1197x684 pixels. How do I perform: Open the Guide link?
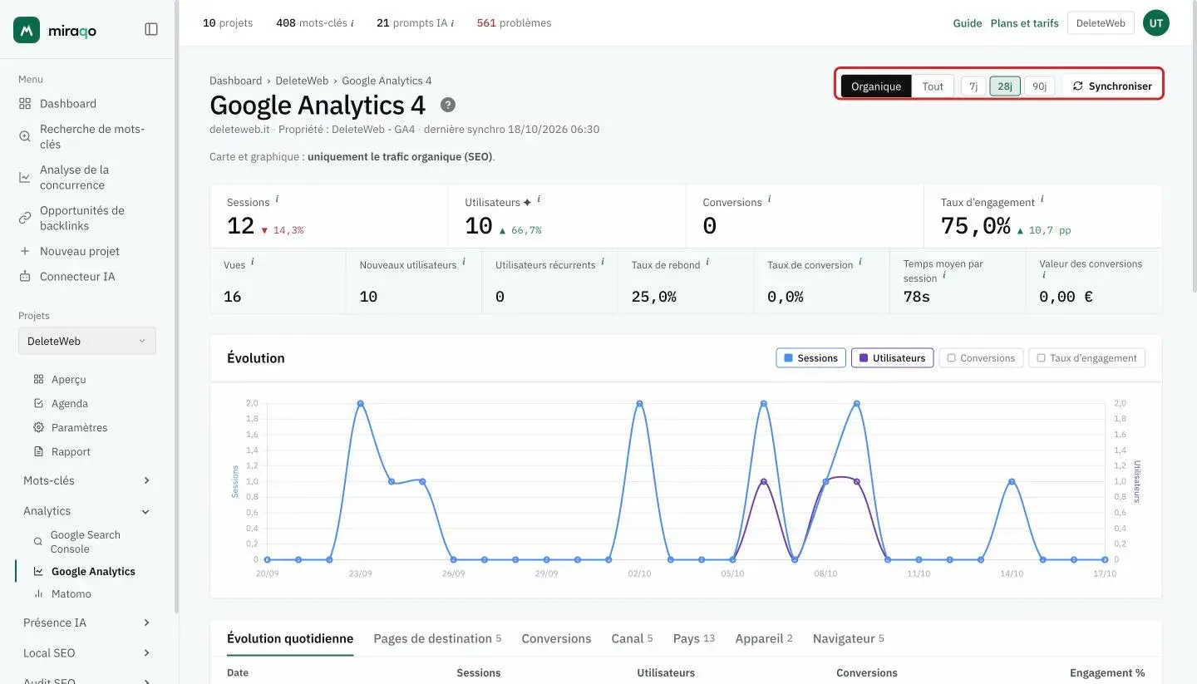(968, 23)
